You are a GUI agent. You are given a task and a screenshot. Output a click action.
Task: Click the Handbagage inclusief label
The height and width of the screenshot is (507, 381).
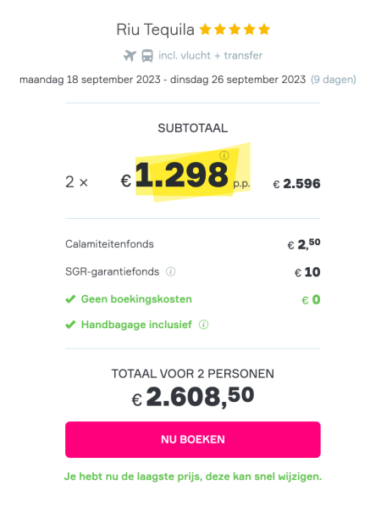pos(136,325)
